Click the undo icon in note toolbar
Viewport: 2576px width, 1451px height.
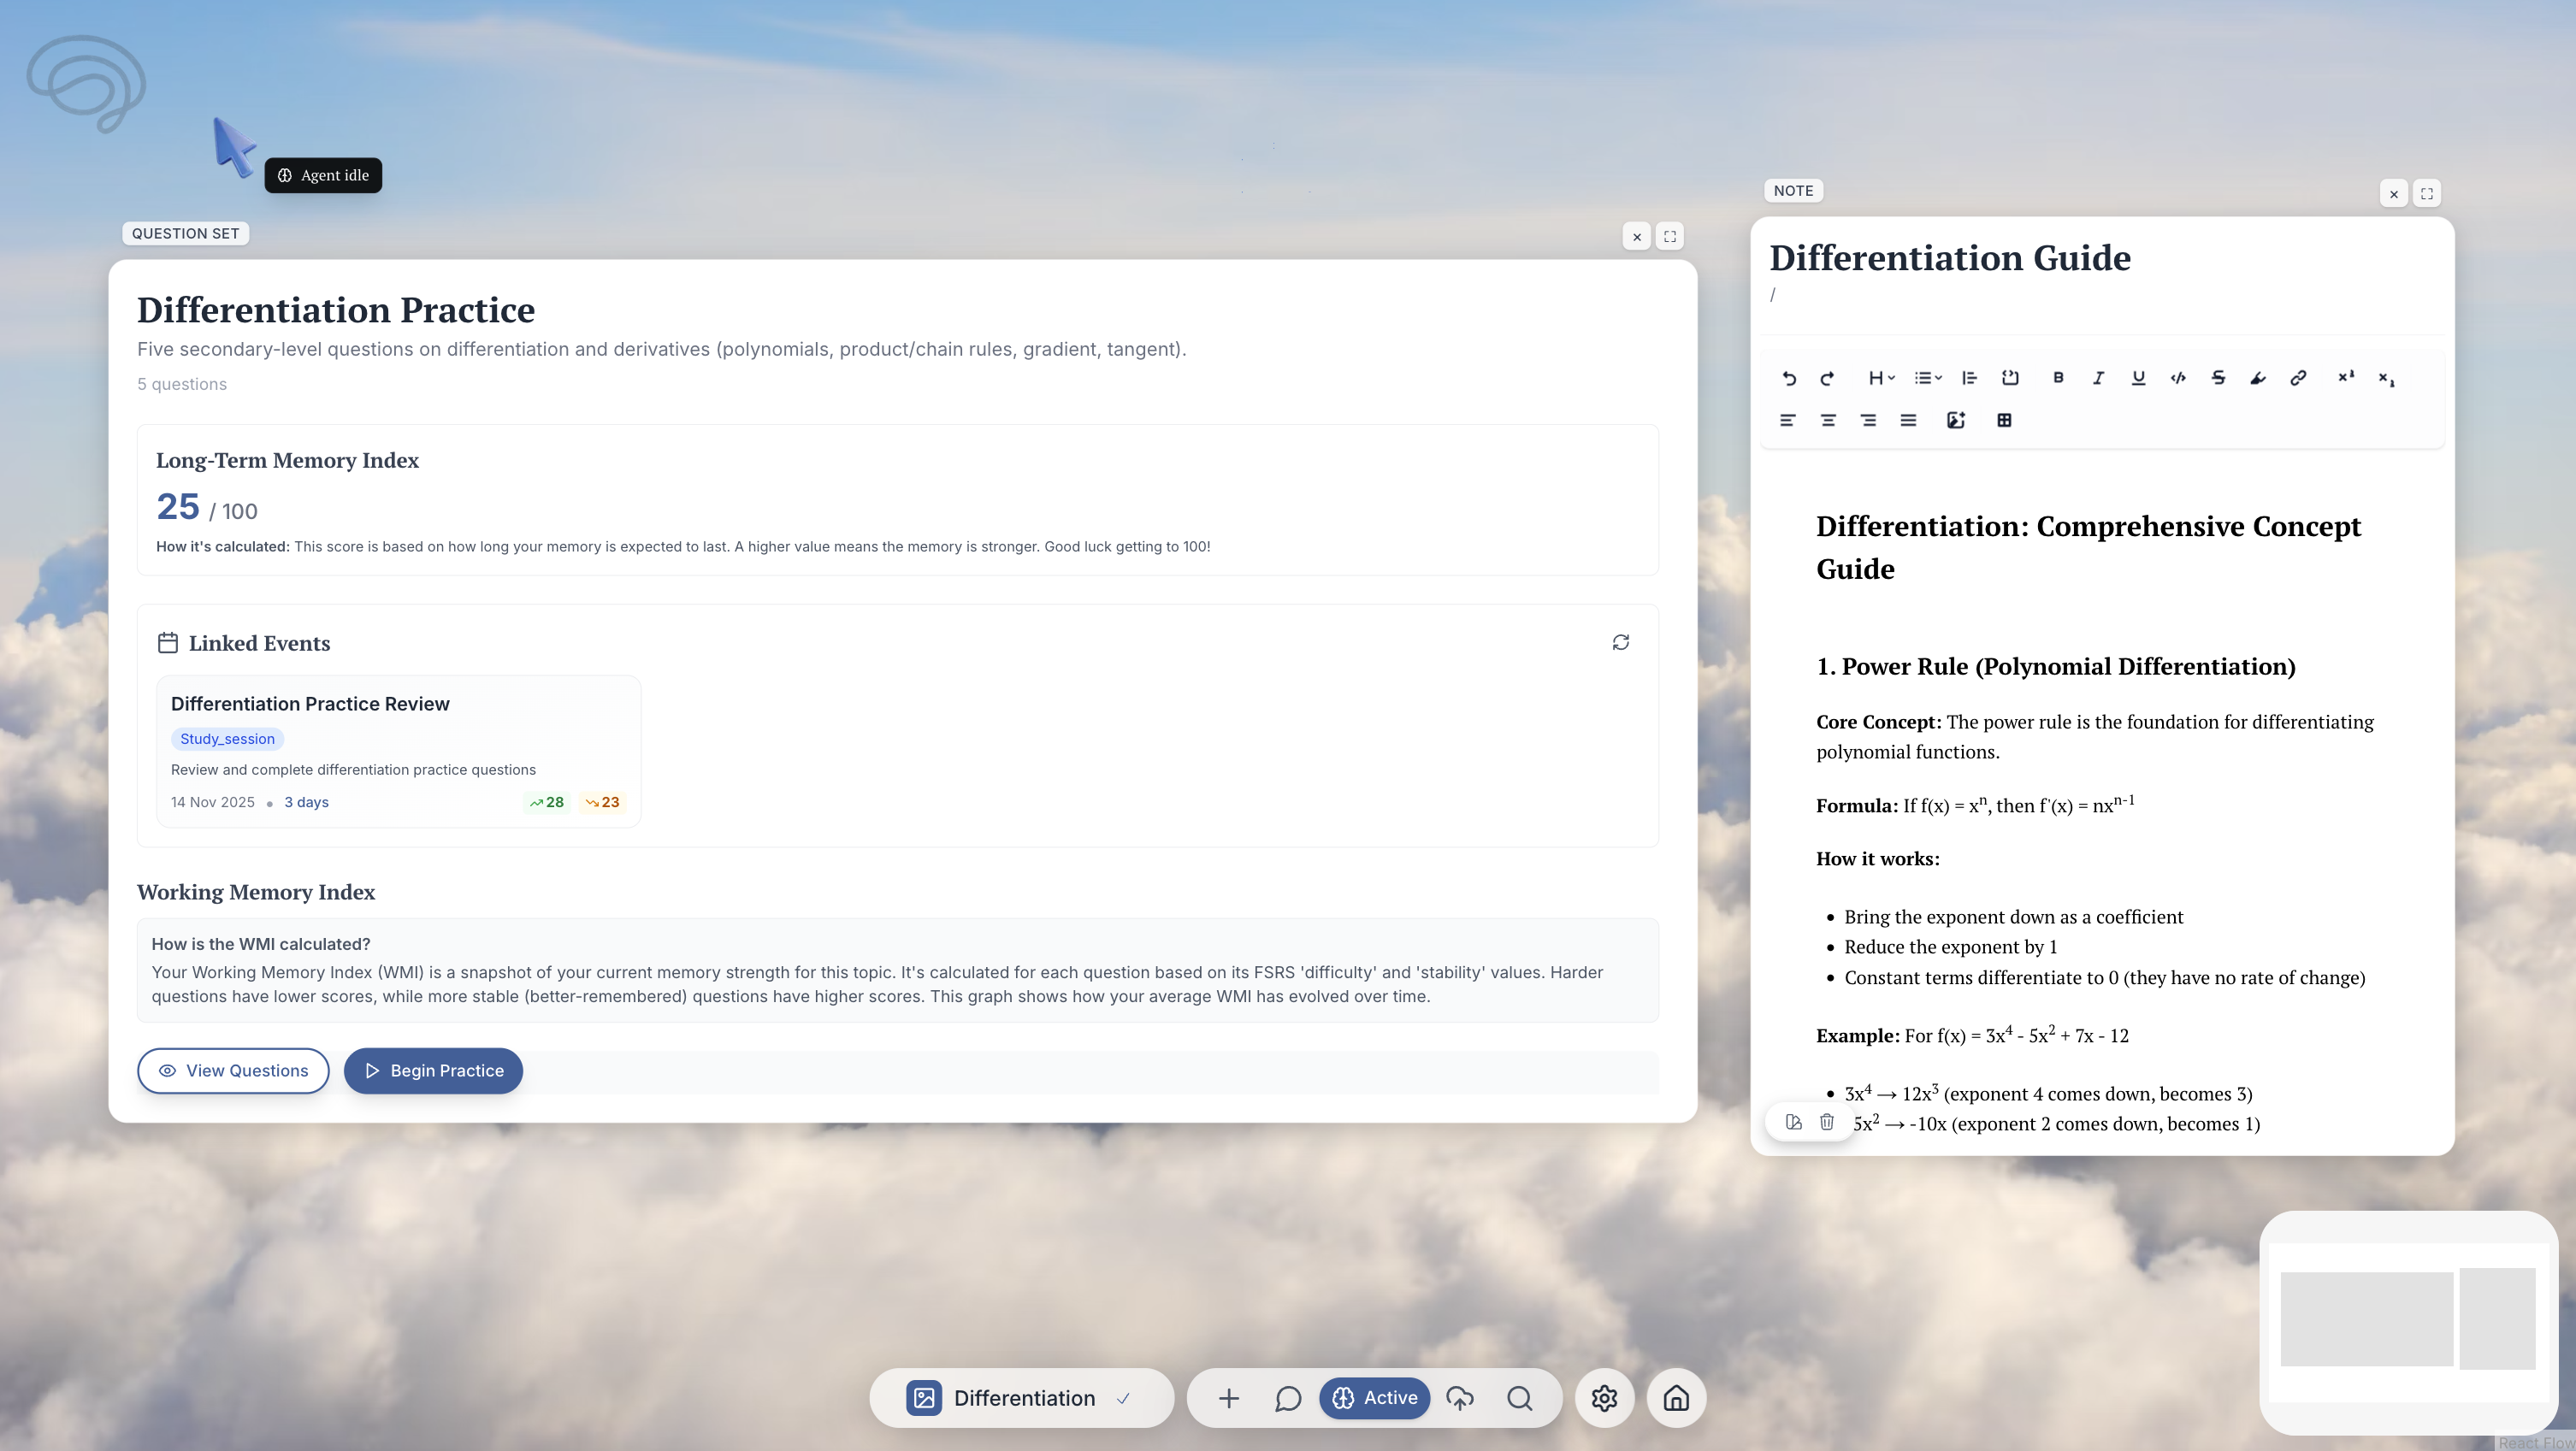1789,378
